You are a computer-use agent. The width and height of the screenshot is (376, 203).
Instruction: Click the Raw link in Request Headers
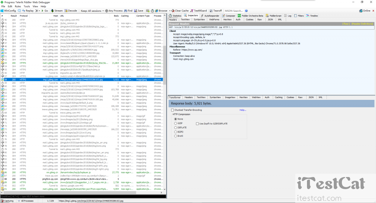pyautogui.click(x=346, y=24)
